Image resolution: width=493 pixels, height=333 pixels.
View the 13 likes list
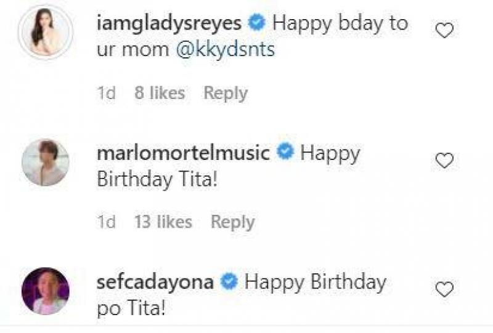pos(163,222)
